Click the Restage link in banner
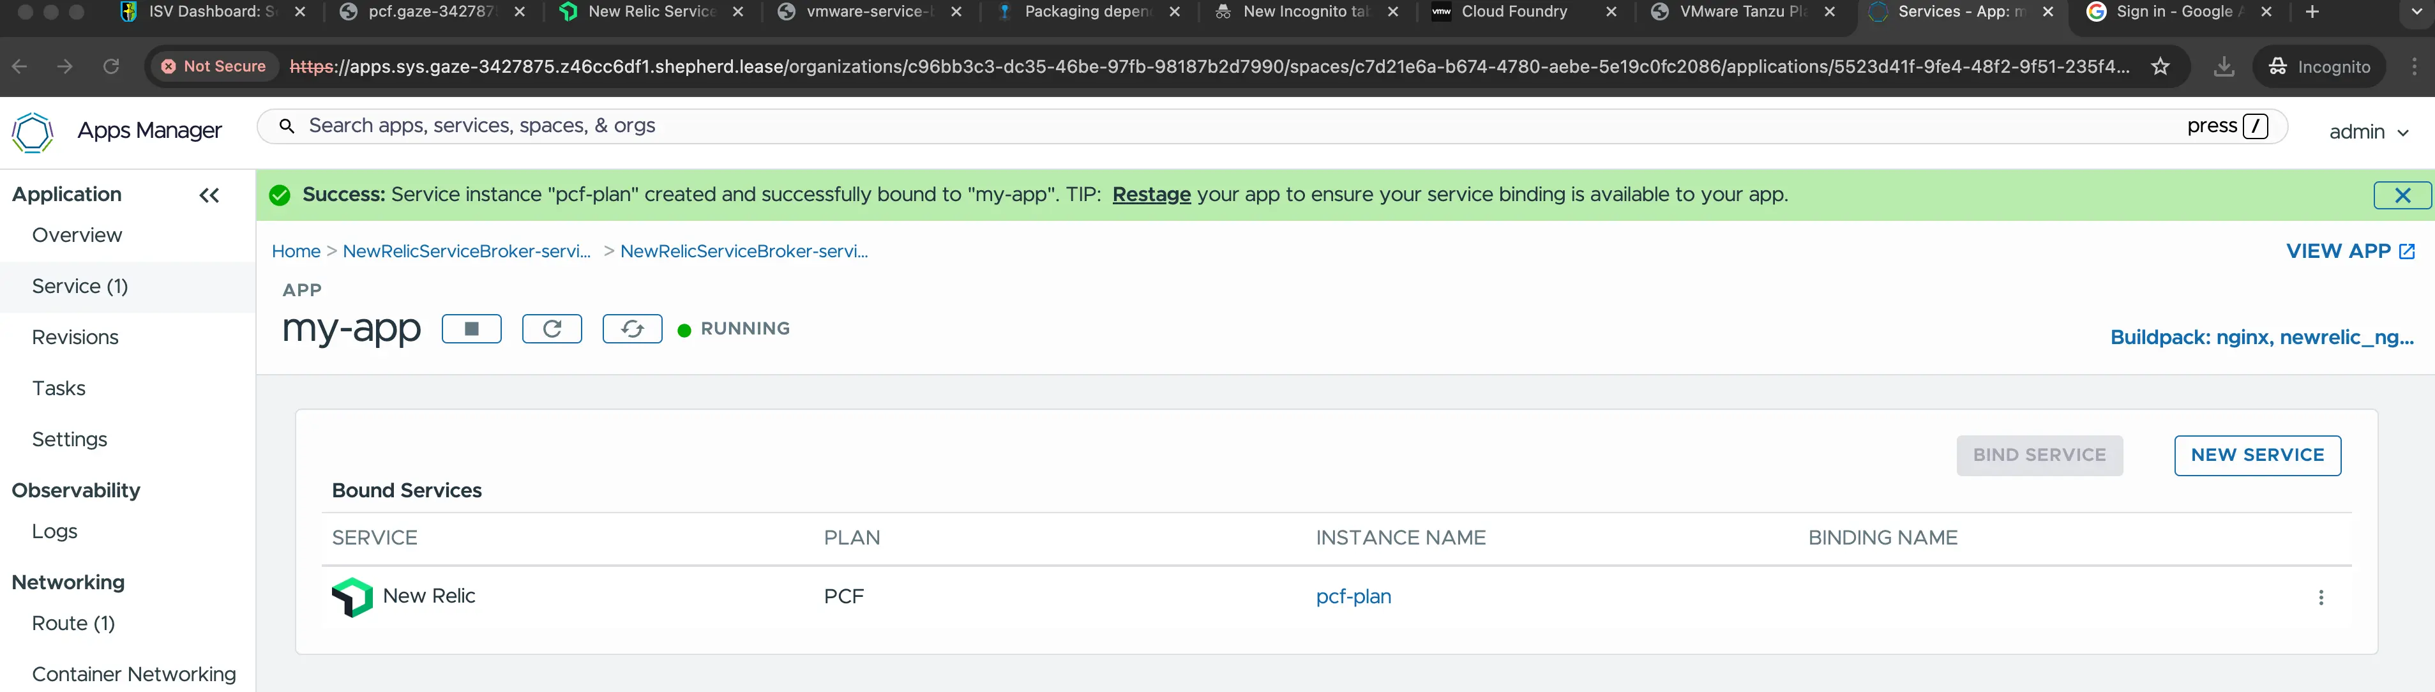 click(1150, 195)
